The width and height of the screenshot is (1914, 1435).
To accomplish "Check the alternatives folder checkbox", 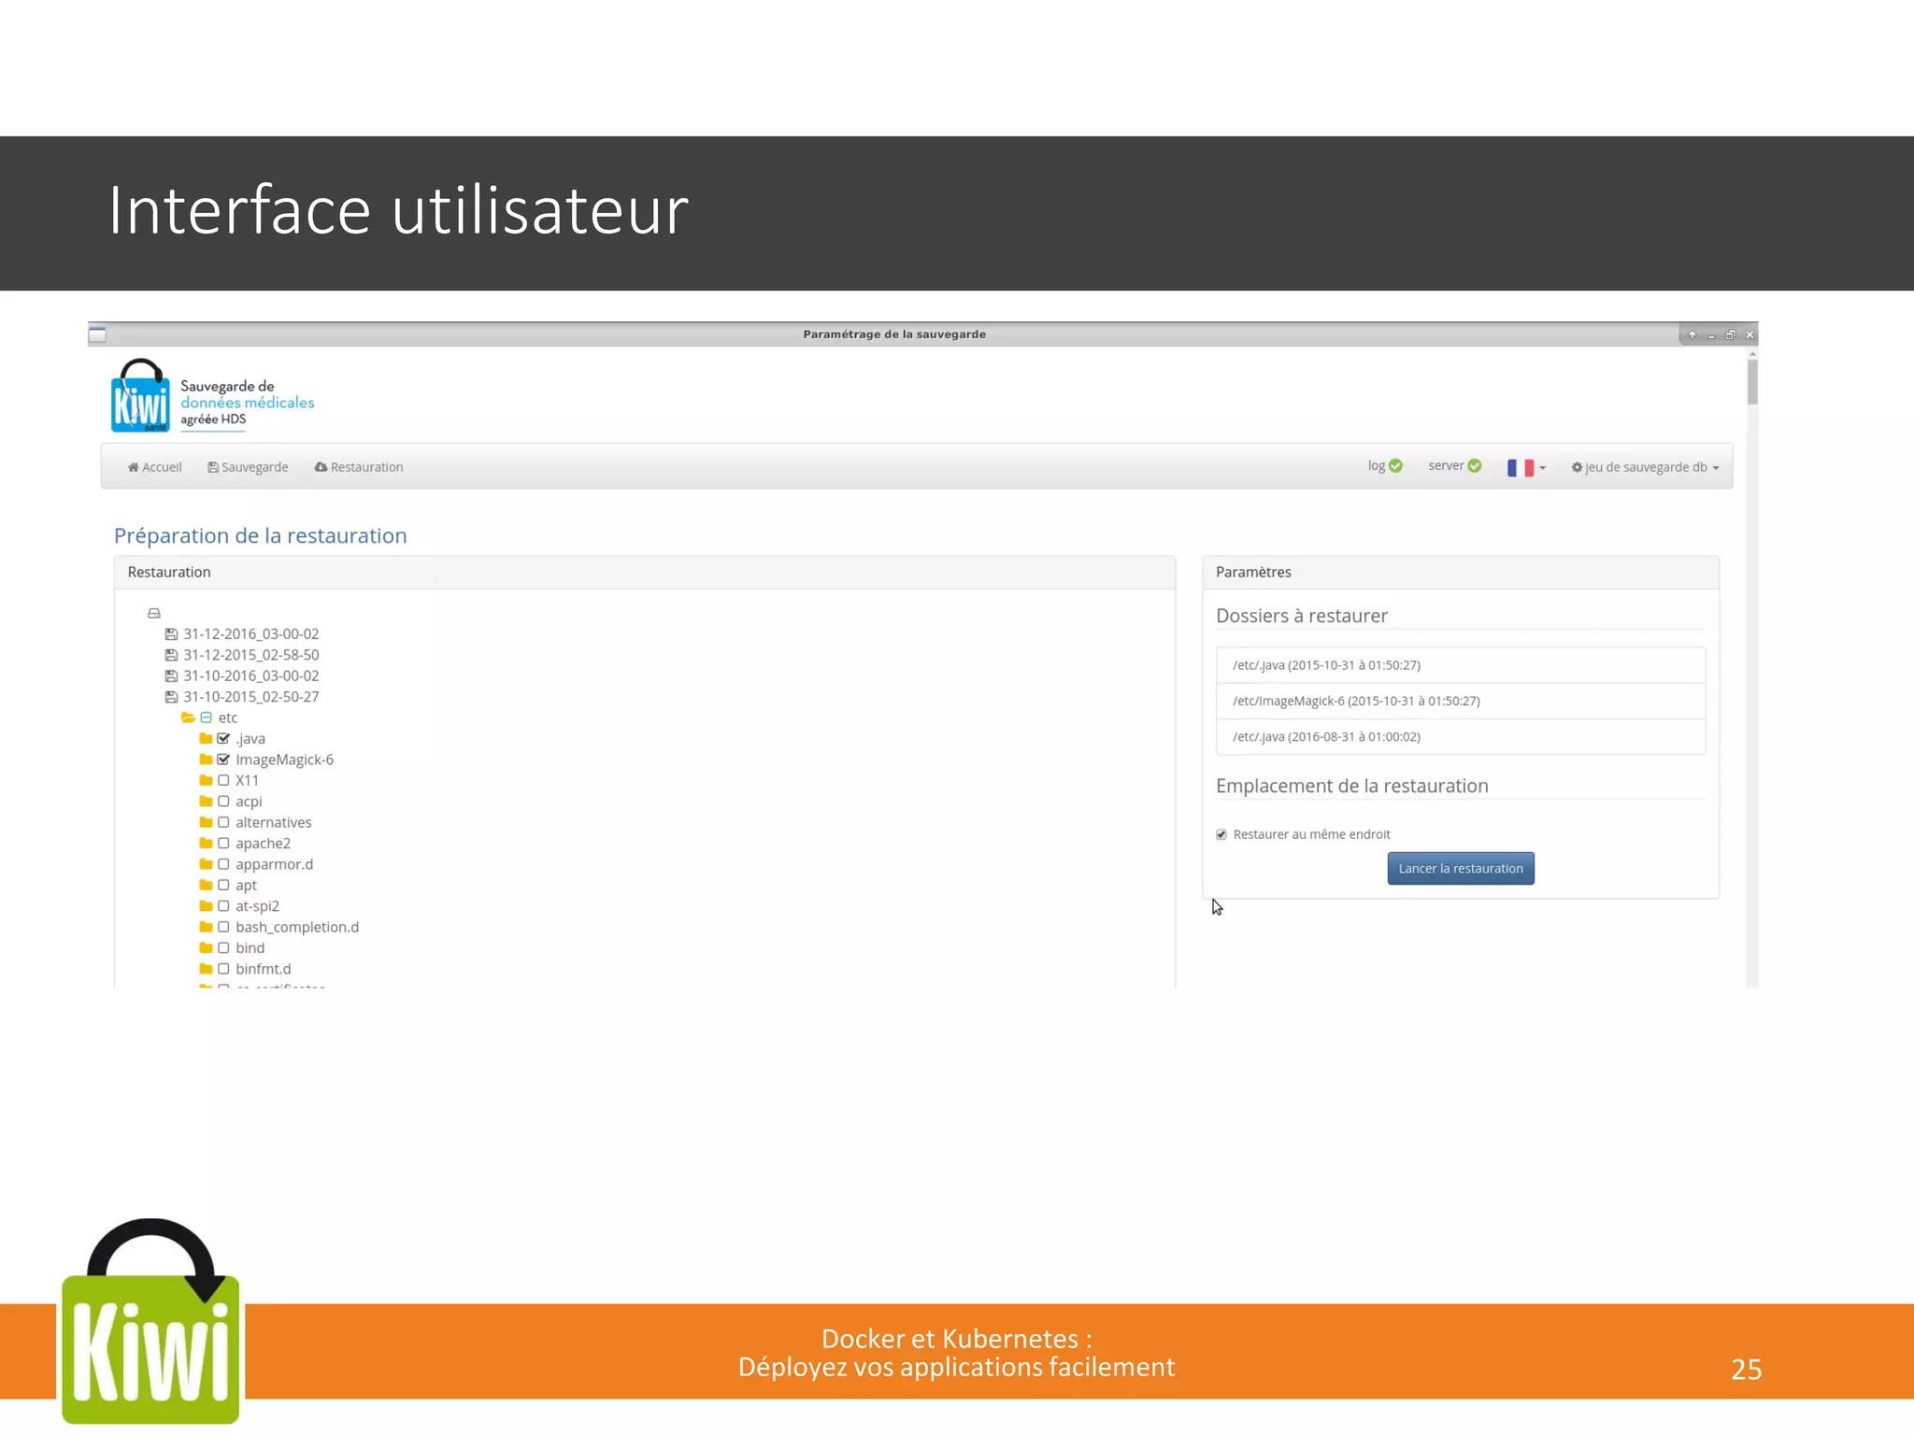I will tap(223, 822).
